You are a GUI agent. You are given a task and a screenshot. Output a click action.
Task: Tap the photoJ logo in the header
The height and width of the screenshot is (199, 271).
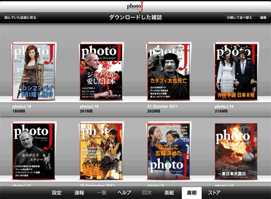(135, 7)
